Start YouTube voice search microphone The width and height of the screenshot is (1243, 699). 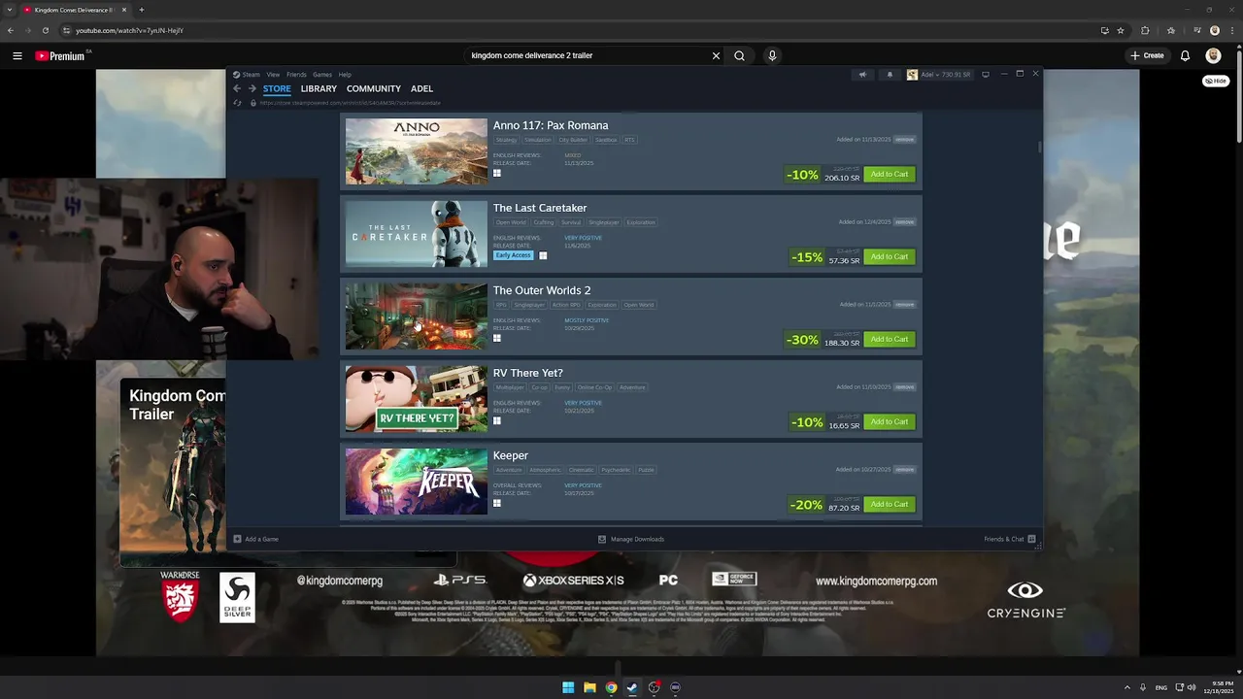772,55
